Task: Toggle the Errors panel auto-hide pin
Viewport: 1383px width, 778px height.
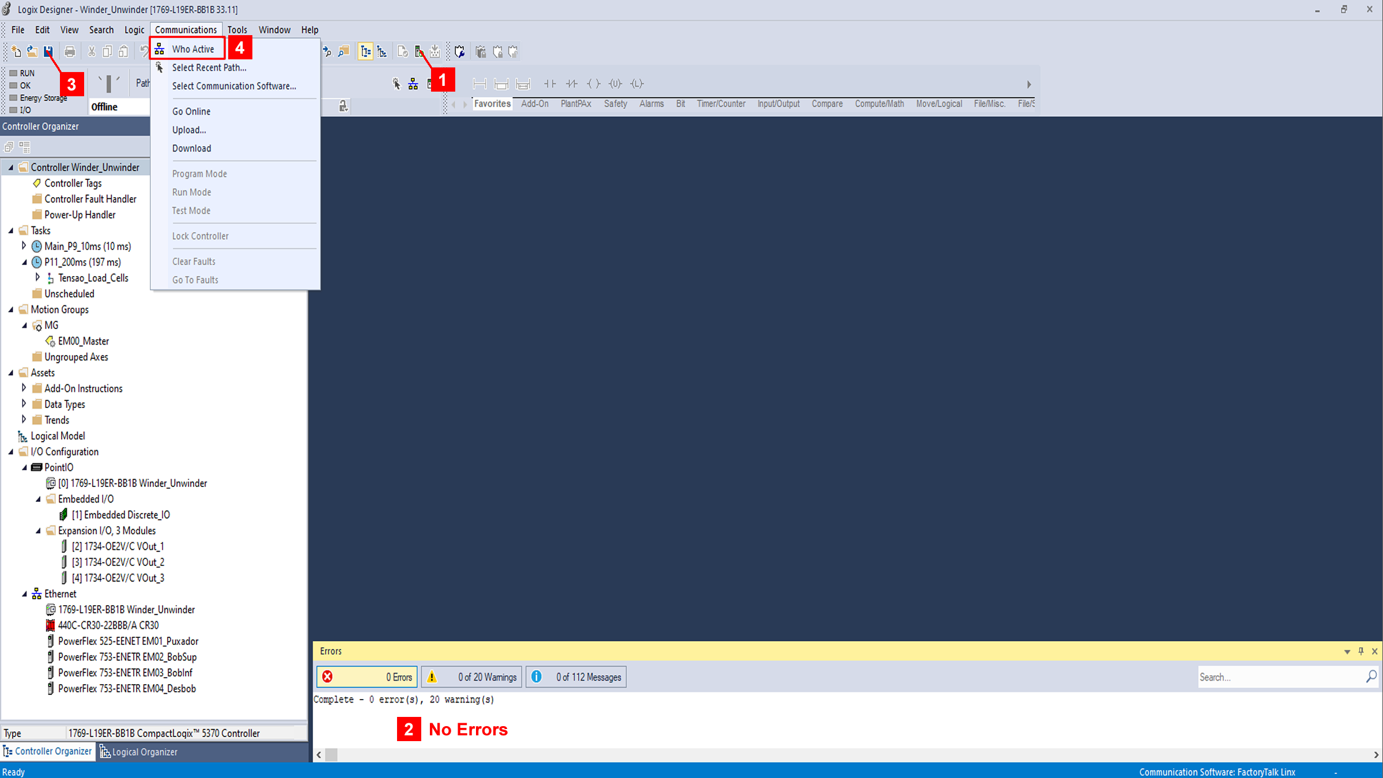Action: [x=1361, y=651]
